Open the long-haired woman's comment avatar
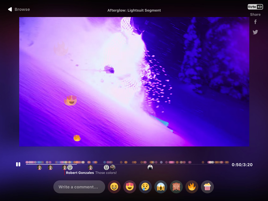The image size is (268, 201). pos(113,167)
